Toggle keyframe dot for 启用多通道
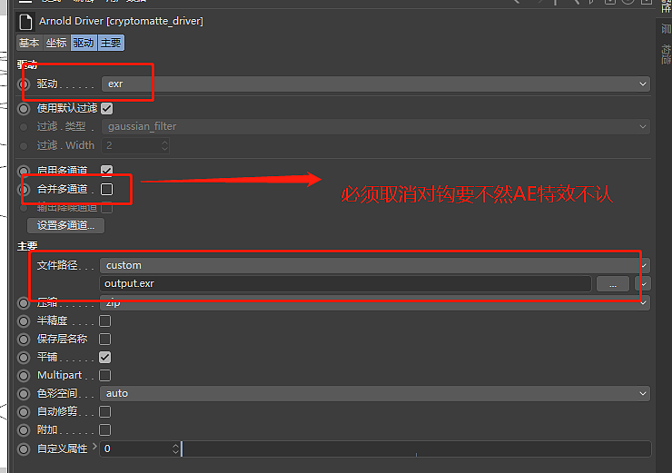The image size is (672, 473). (x=24, y=171)
